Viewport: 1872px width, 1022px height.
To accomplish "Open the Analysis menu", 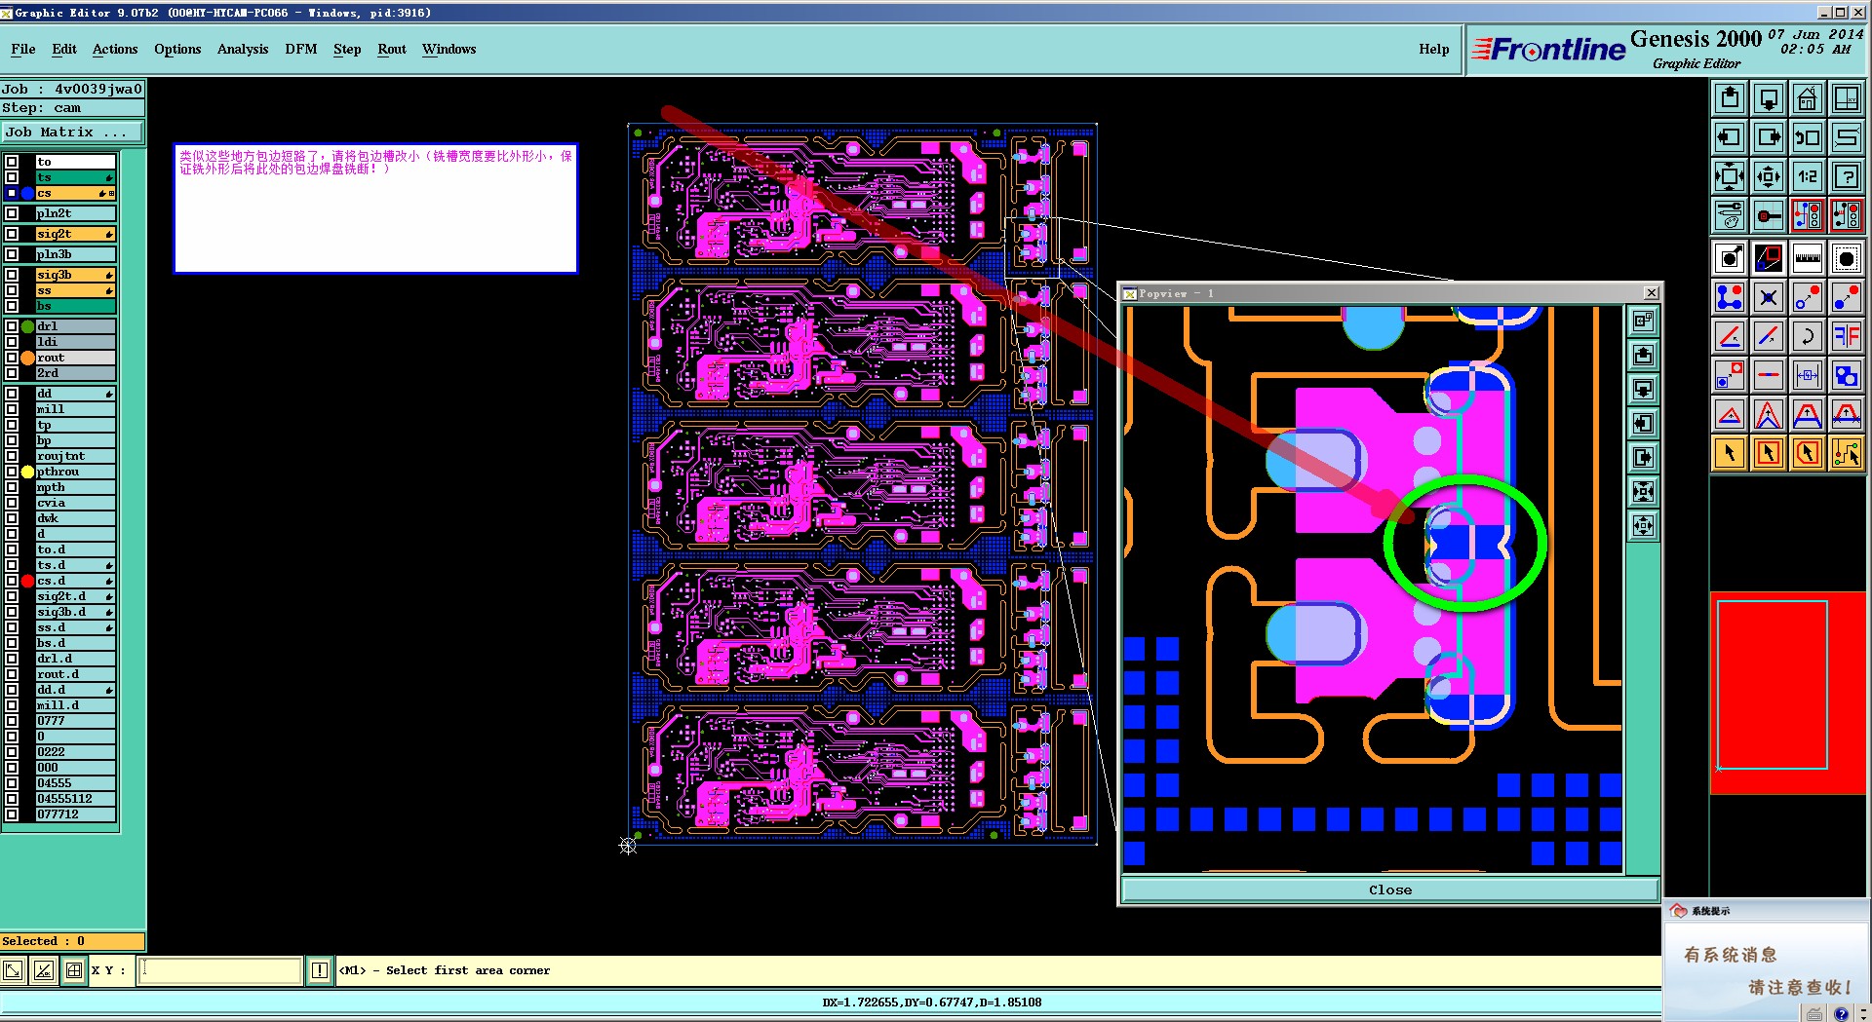I will (243, 49).
